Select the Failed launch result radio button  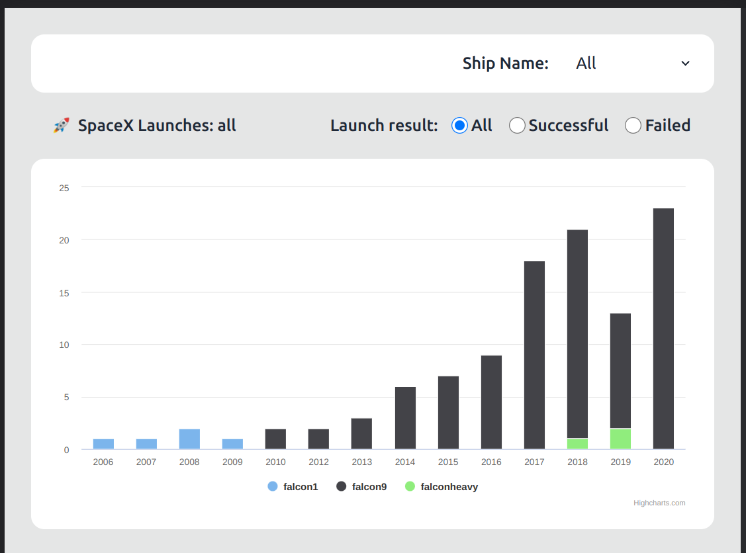[x=633, y=126]
